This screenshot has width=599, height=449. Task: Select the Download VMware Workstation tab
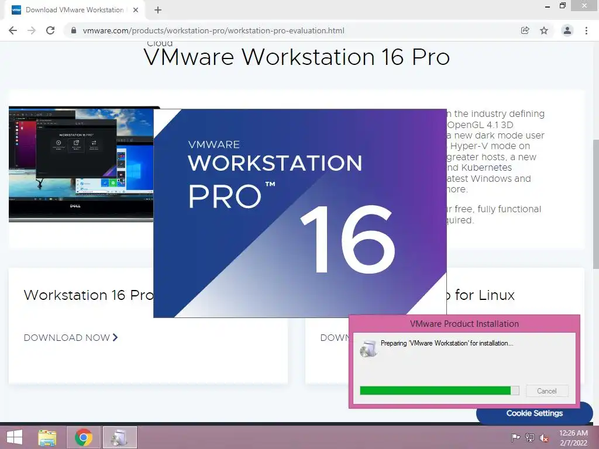click(x=74, y=11)
